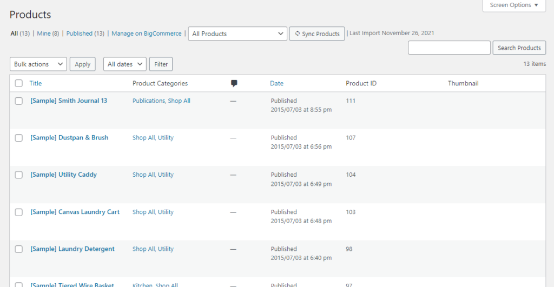The image size is (554, 287).
Task: Click the Thumbnail column header
Action: coord(463,83)
